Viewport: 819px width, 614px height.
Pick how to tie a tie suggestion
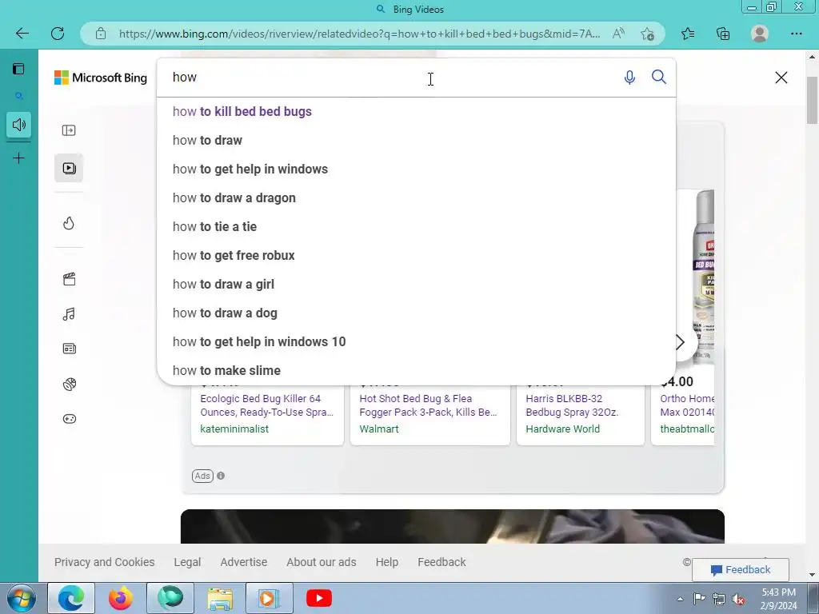(x=416, y=226)
